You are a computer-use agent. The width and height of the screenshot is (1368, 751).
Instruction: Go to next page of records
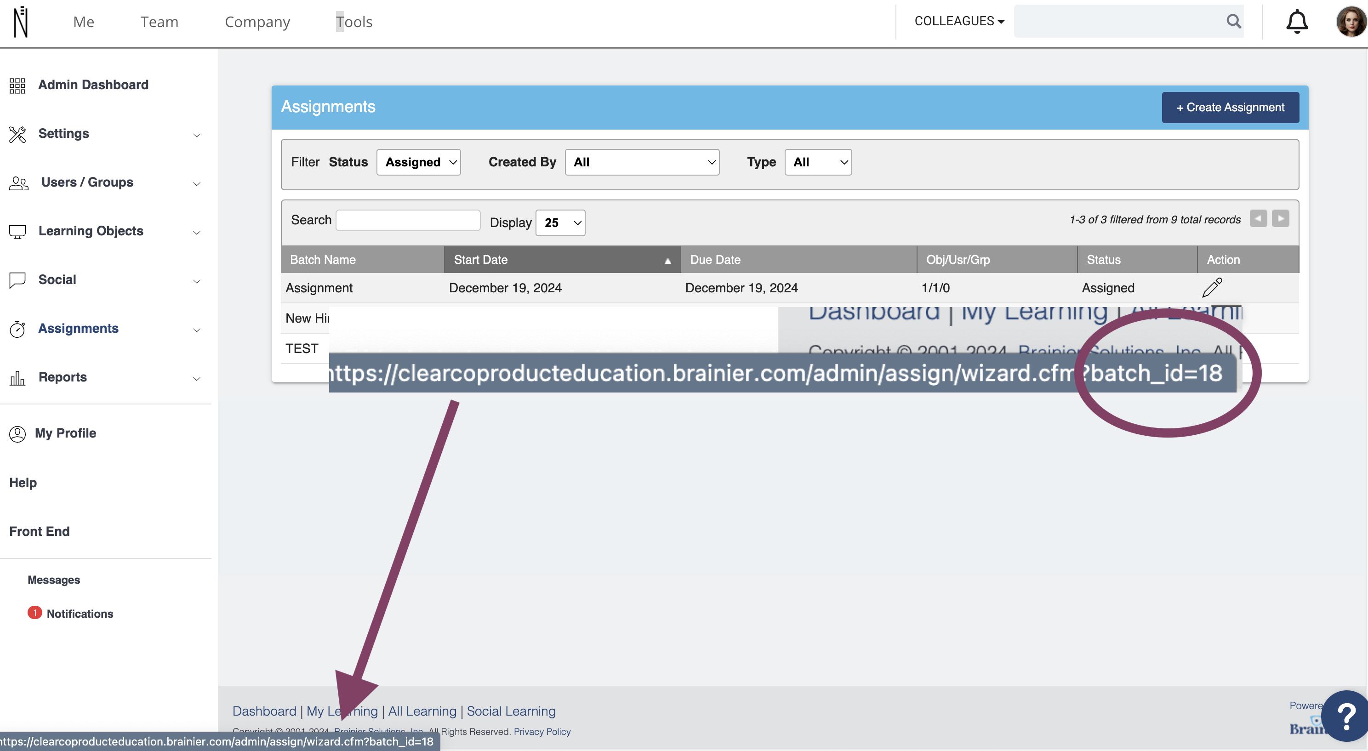coord(1280,218)
